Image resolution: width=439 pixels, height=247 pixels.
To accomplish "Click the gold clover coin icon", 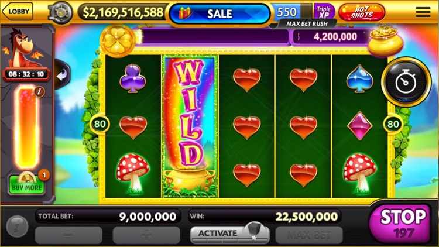I will (118, 40).
